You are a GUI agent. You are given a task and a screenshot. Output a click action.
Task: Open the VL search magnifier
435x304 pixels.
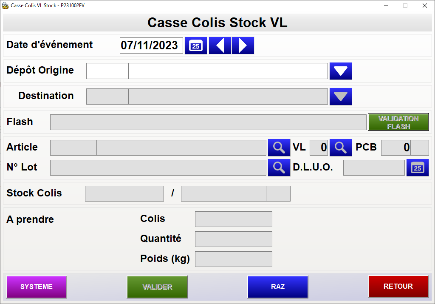(341, 148)
